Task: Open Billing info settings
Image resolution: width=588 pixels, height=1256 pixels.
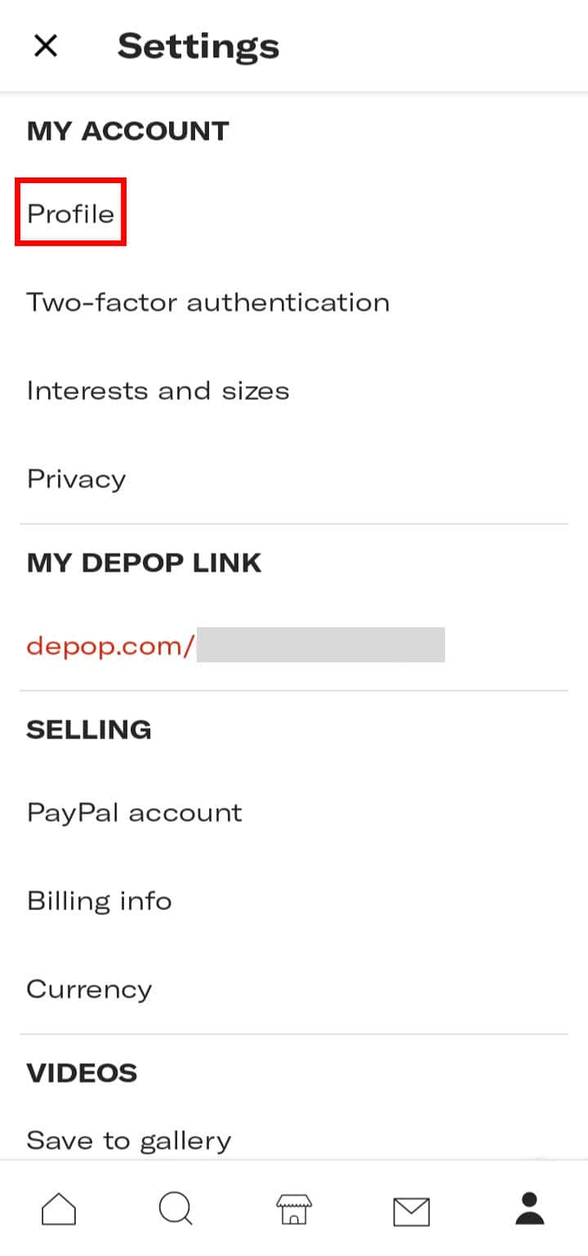Action: [99, 900]
